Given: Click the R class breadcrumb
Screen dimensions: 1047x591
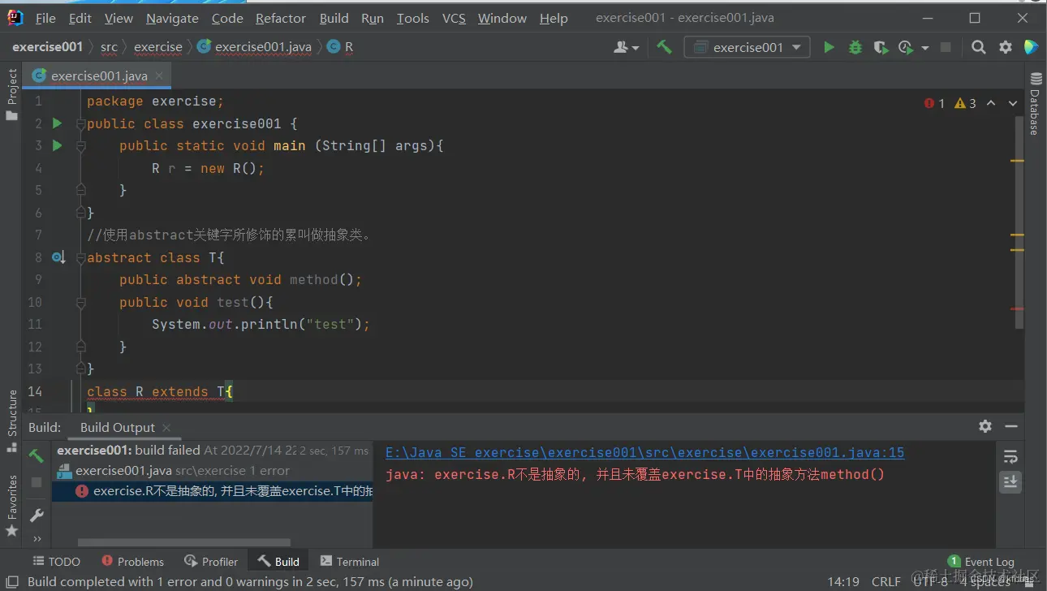Looking at the screenshot, I should (341, 47).
